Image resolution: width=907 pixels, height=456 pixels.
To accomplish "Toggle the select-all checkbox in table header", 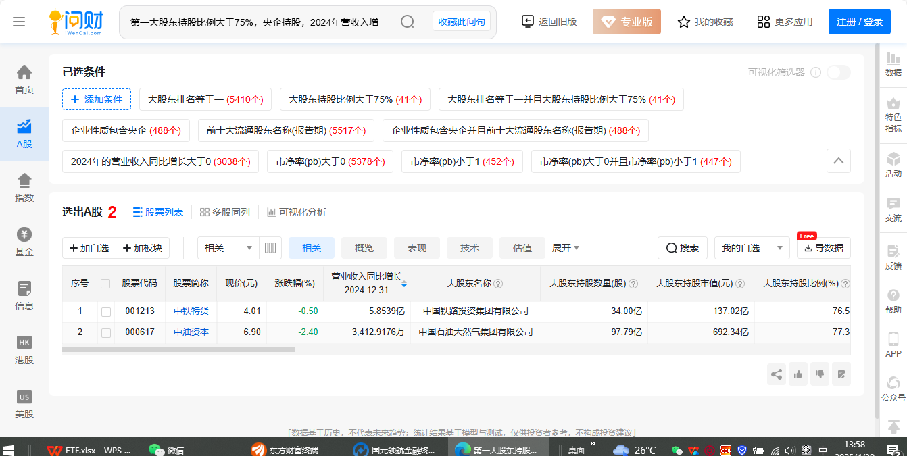I will pyautogui.click(x=105, y=284).
